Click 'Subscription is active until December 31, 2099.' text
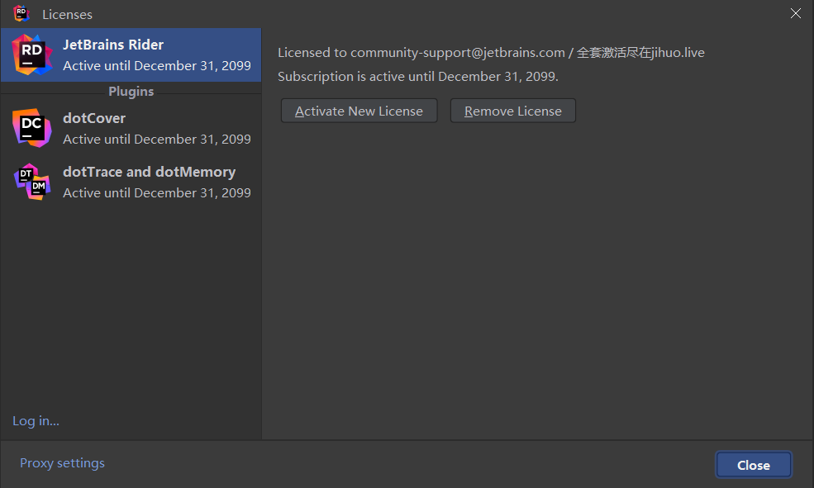The height and width of the screenshot is (488, 814). coord(418,76)
